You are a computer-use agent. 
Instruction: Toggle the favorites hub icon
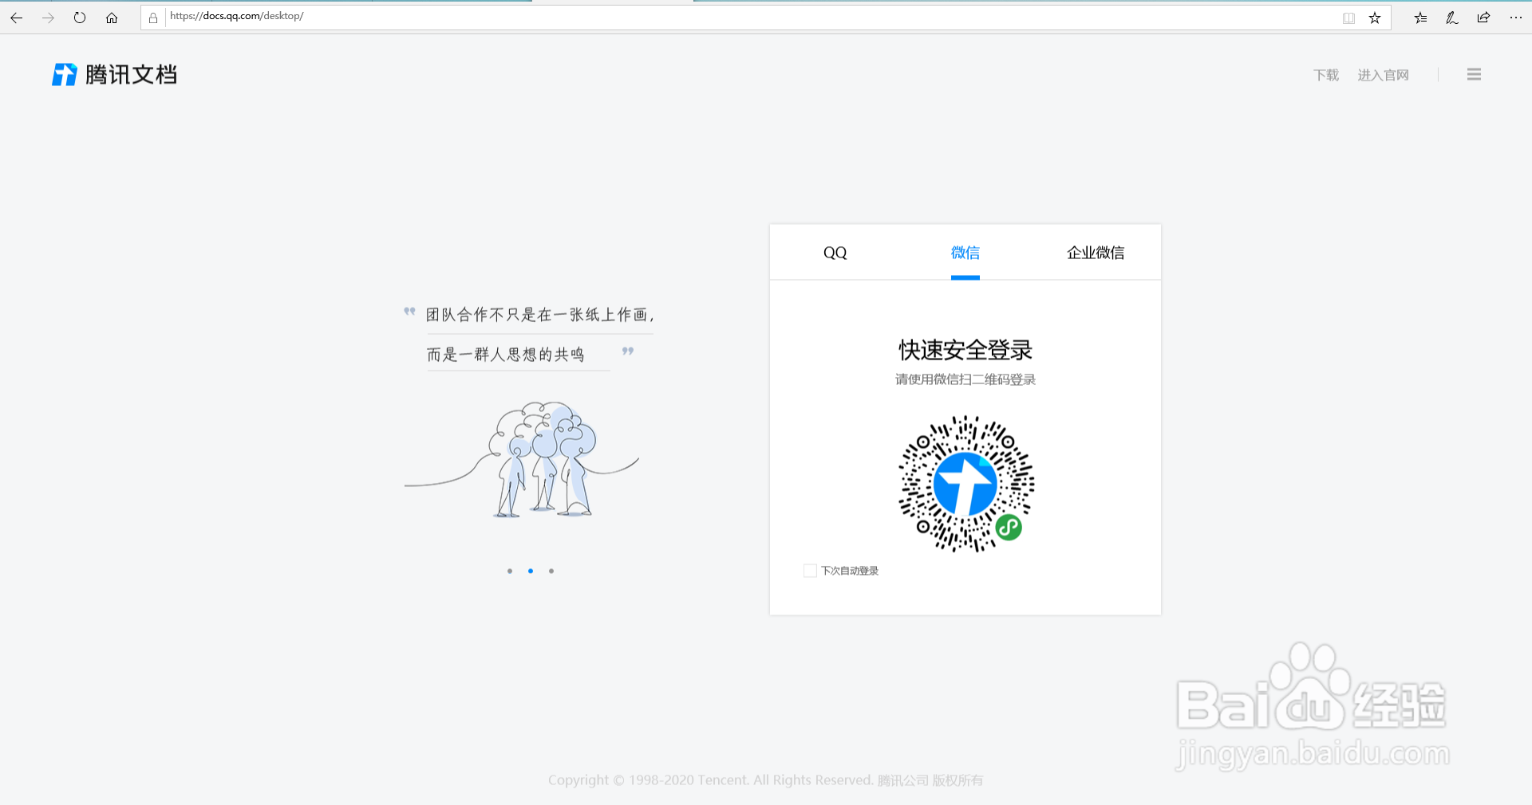(x=1420, y=18)
